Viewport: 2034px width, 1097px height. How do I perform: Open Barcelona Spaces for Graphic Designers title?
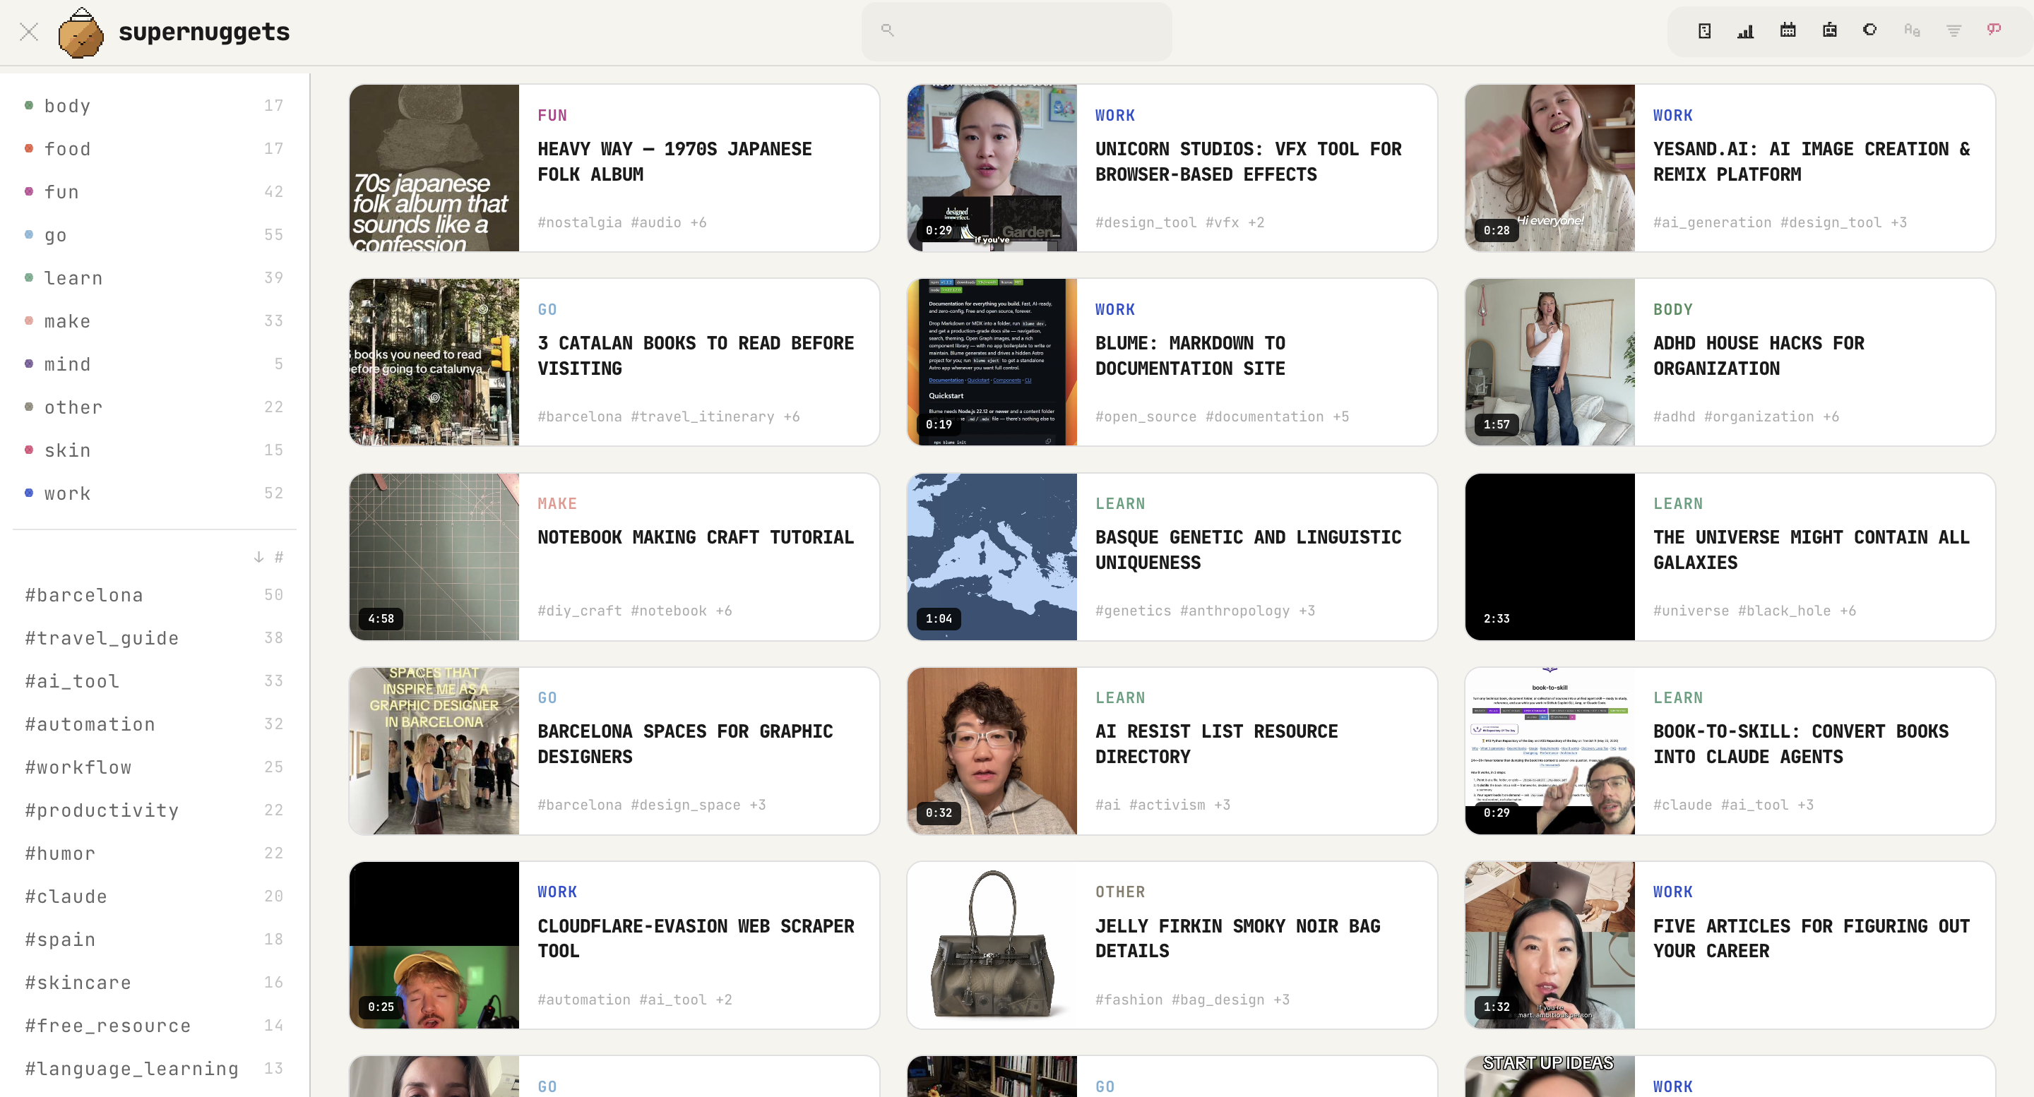tap(684, 743)
